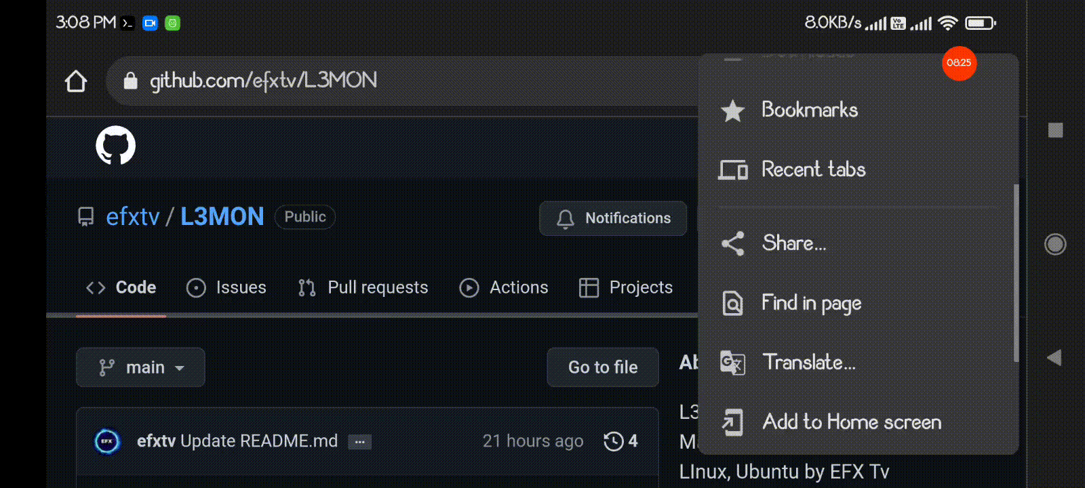Click the Find in page magnifier icon
Screen dimensions: 1085x488
[732, 303]
